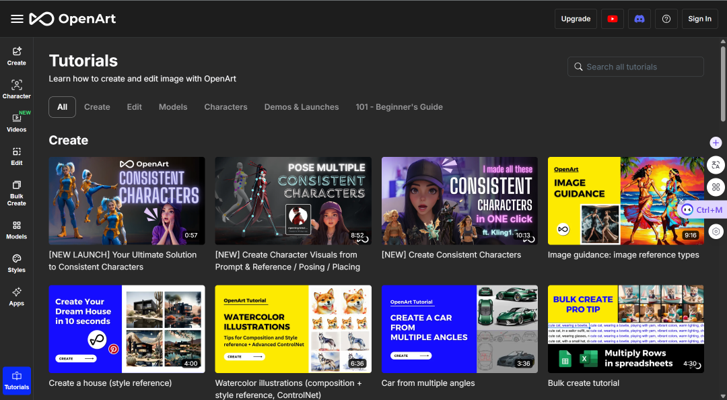Viewport: 727px width, 400px height.
Task: Open the Create a house (style reference) title
Action: pos(110,383)
